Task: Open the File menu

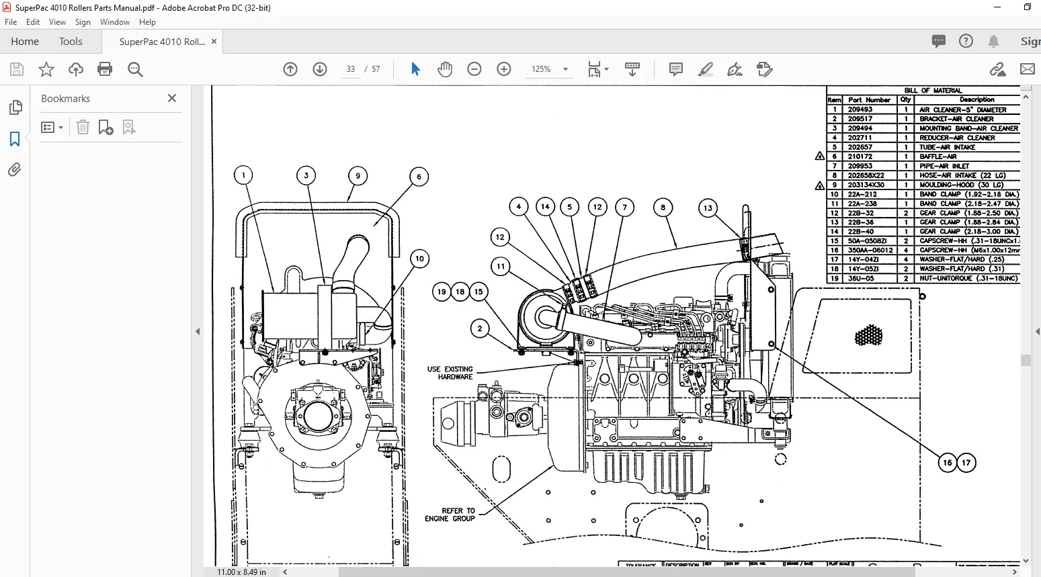Action: pyautogui.click(x=11, y=22)
